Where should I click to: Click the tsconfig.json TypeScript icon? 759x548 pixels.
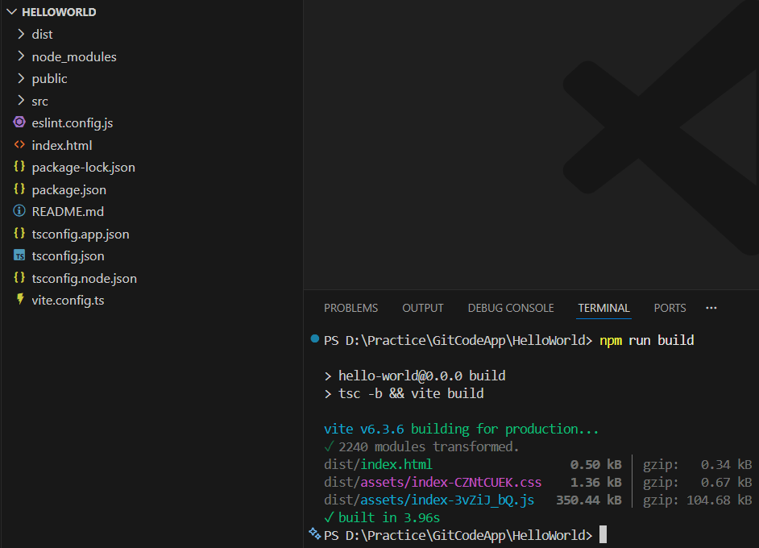click(x=19, y=255)
